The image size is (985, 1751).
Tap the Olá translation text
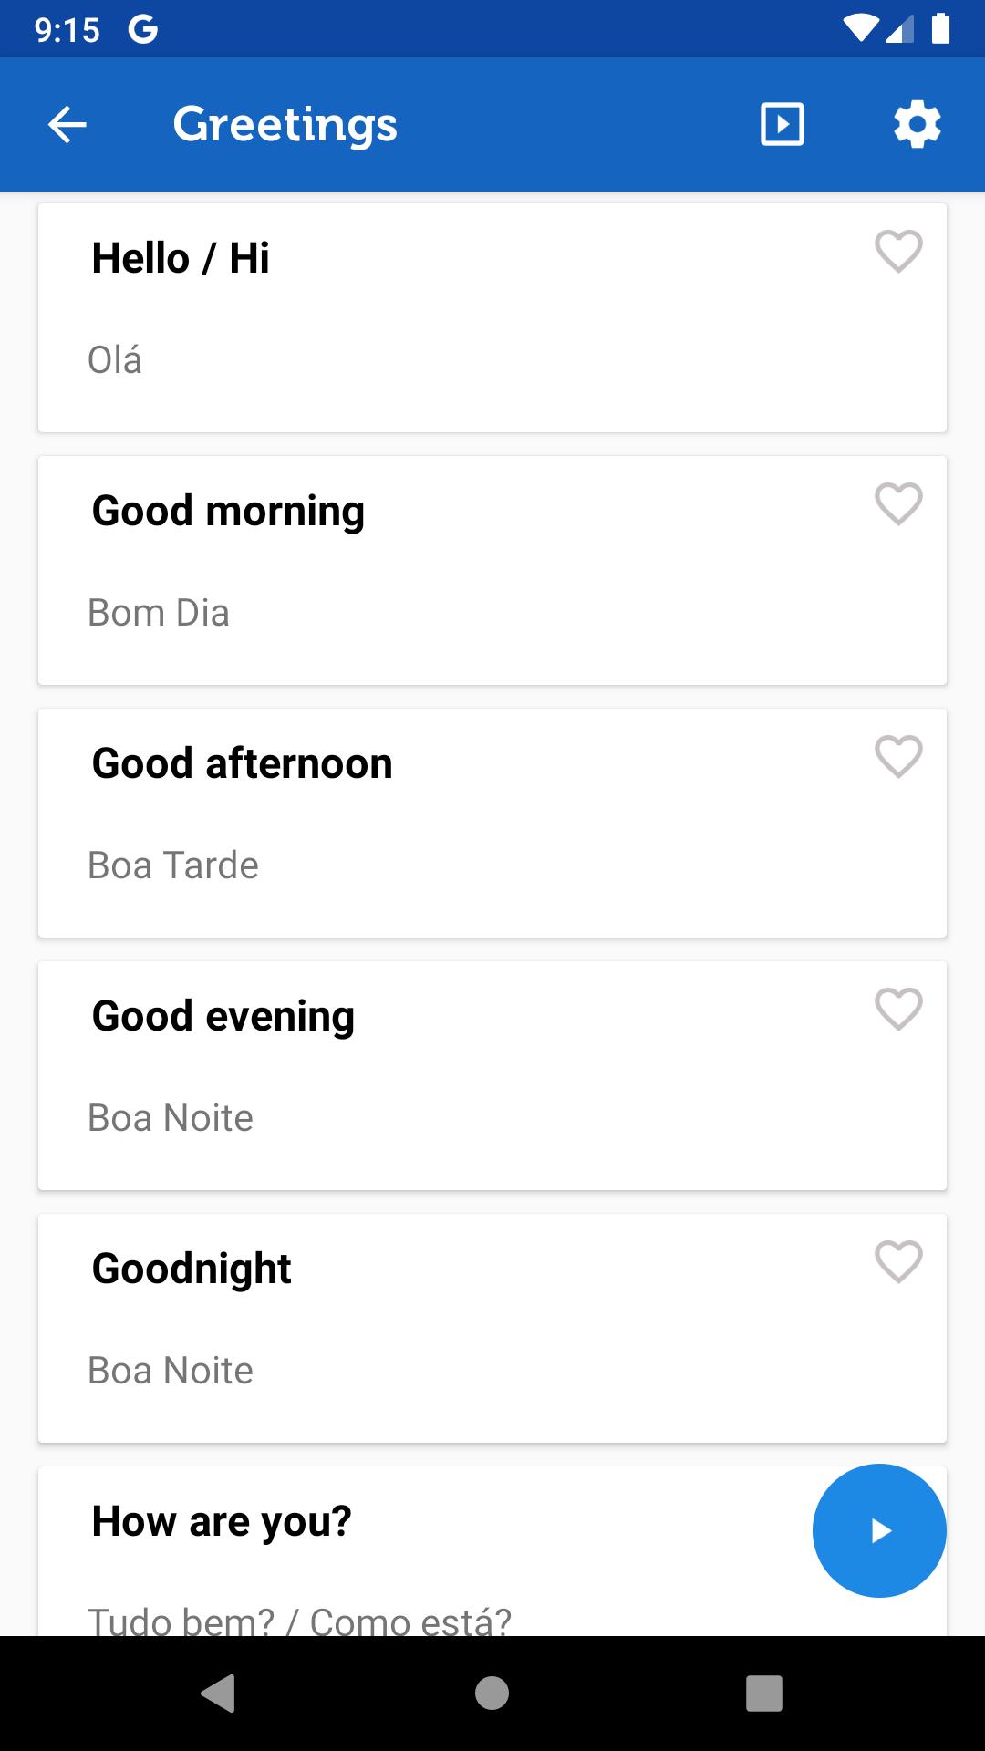pyautogui.click(x=115, y=359)
